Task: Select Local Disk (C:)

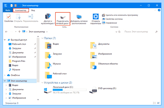Action: point(65,90)
